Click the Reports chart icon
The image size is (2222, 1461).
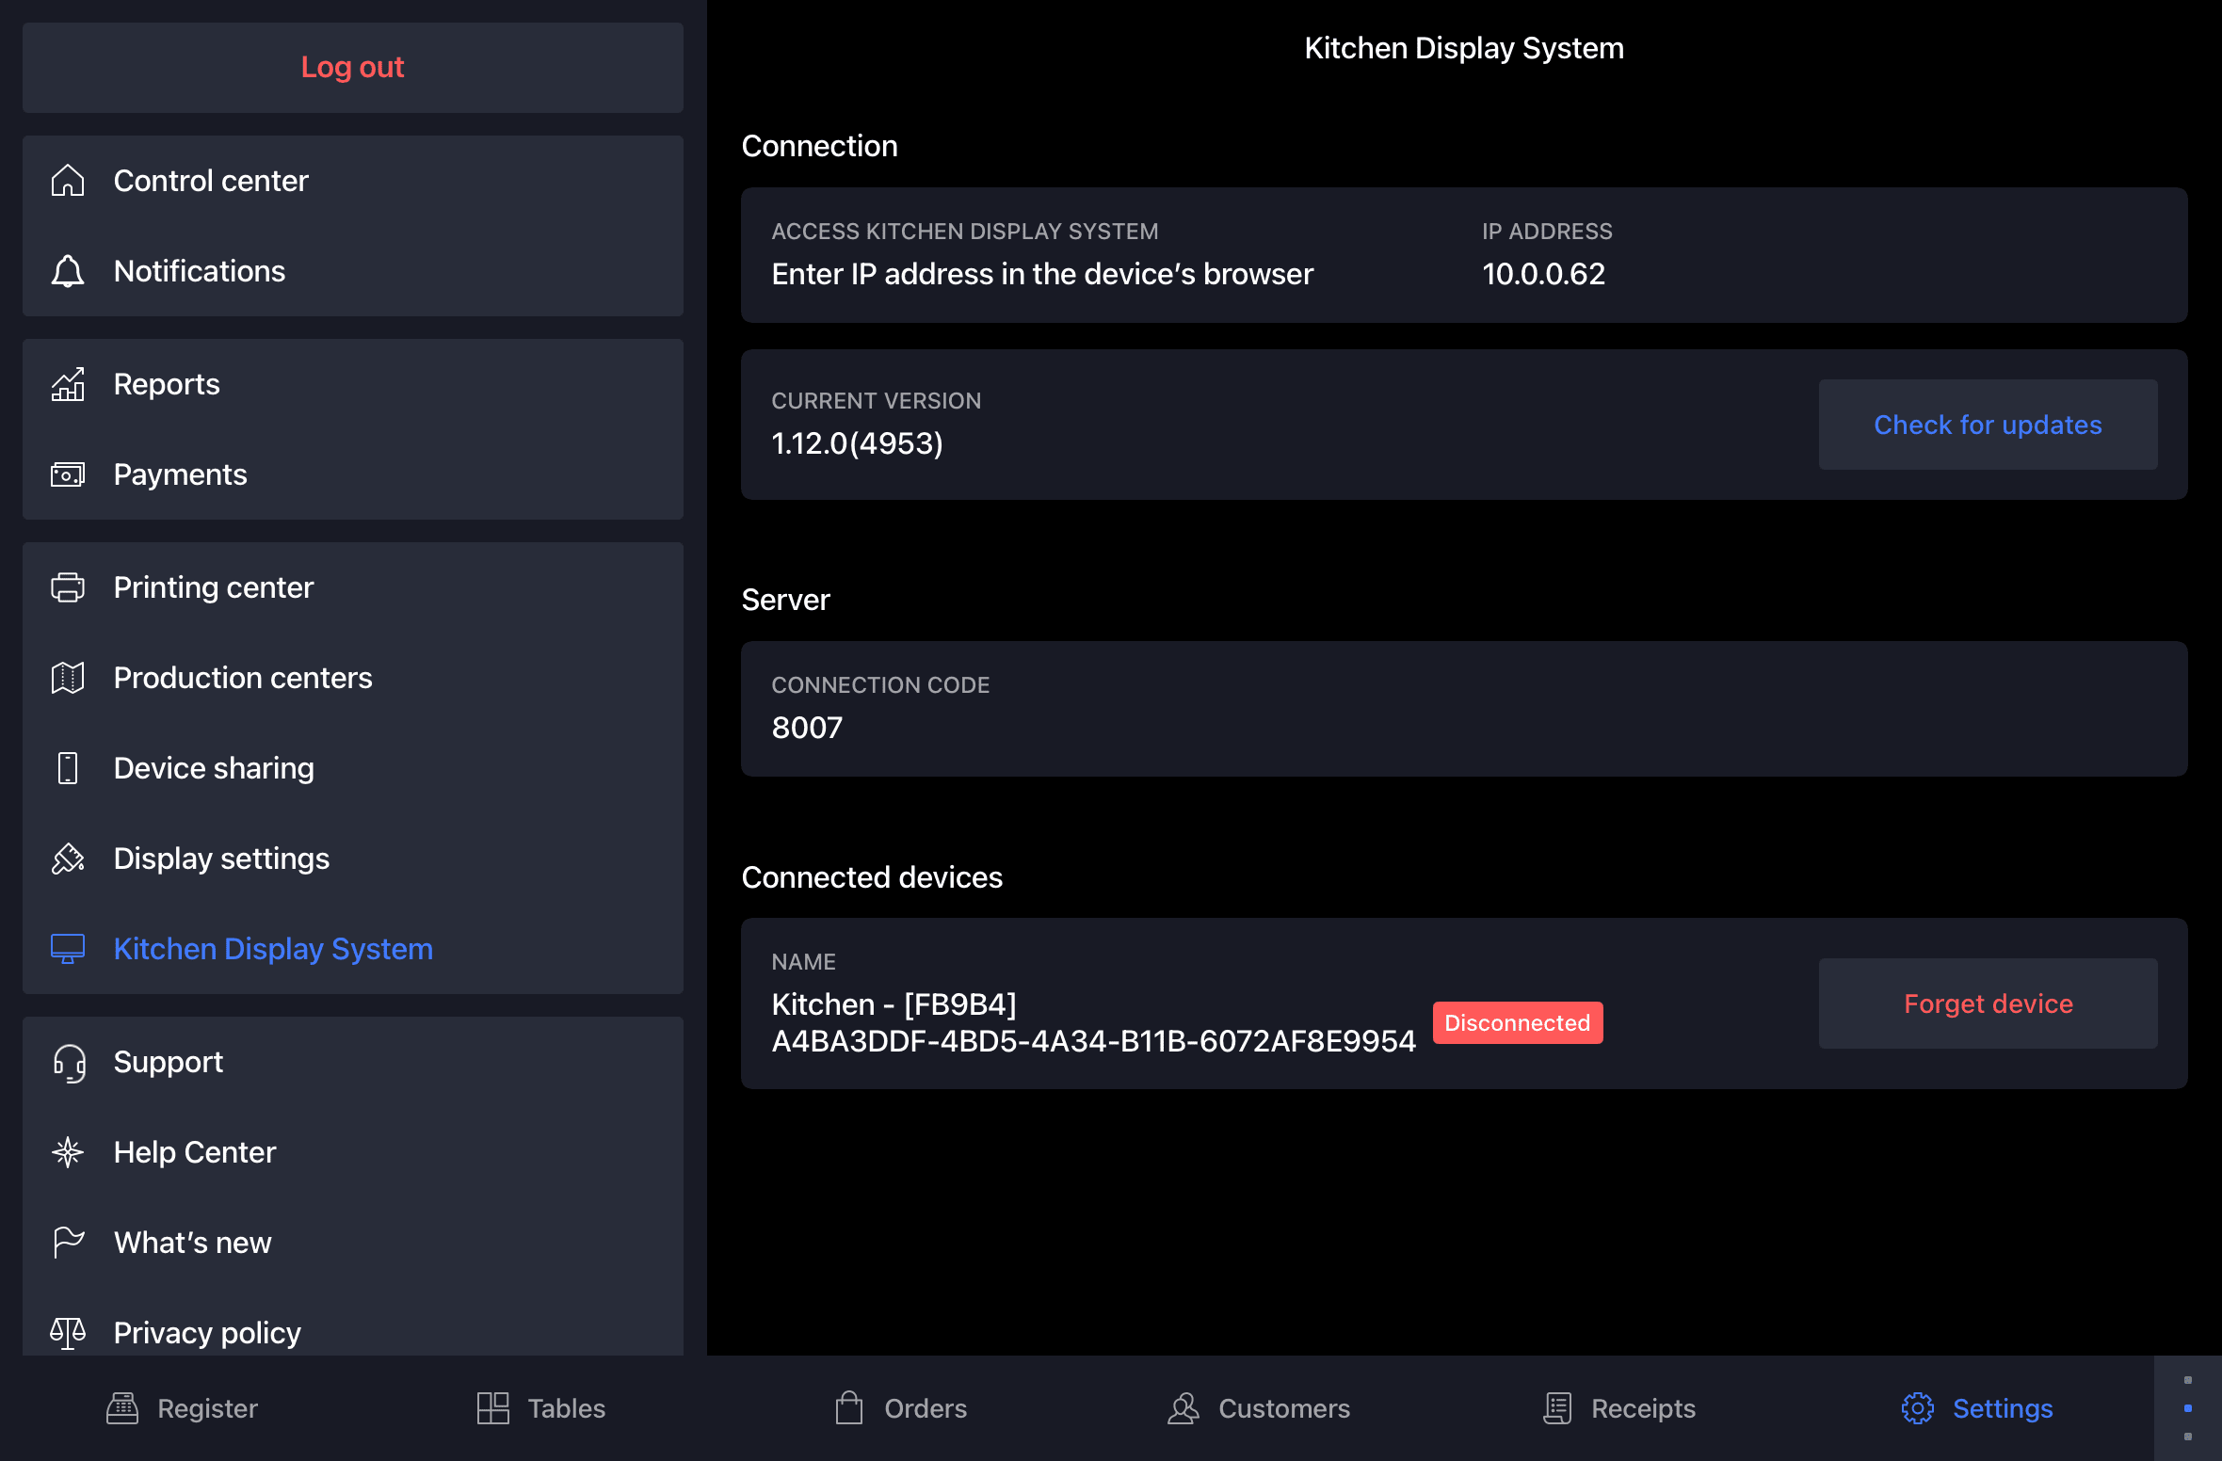click(x=68, y=384)
